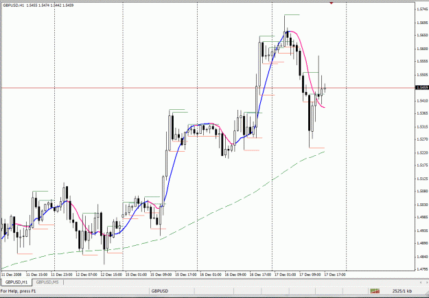This screenshot has width=429, height=298.
Task: Click the '15 Dec 09:00' time axis label
Action: click(161, 274)
